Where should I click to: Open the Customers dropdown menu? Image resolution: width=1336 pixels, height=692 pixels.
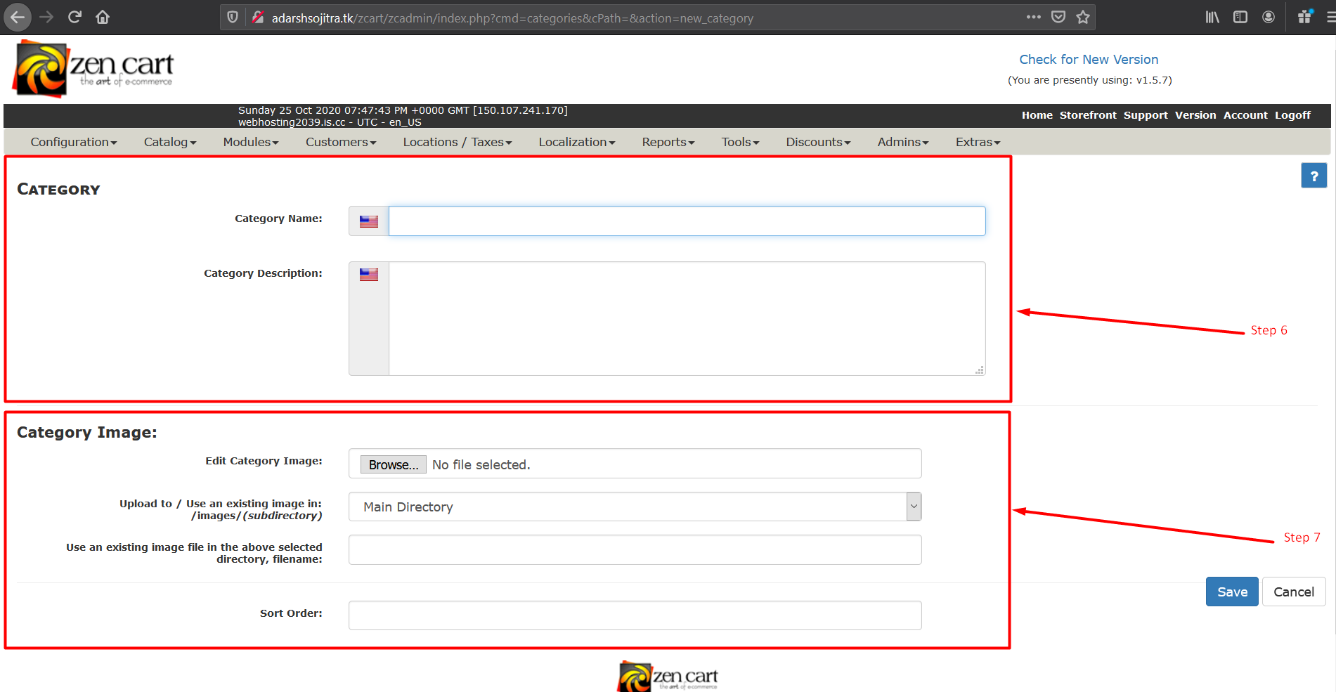click(341, 142)
